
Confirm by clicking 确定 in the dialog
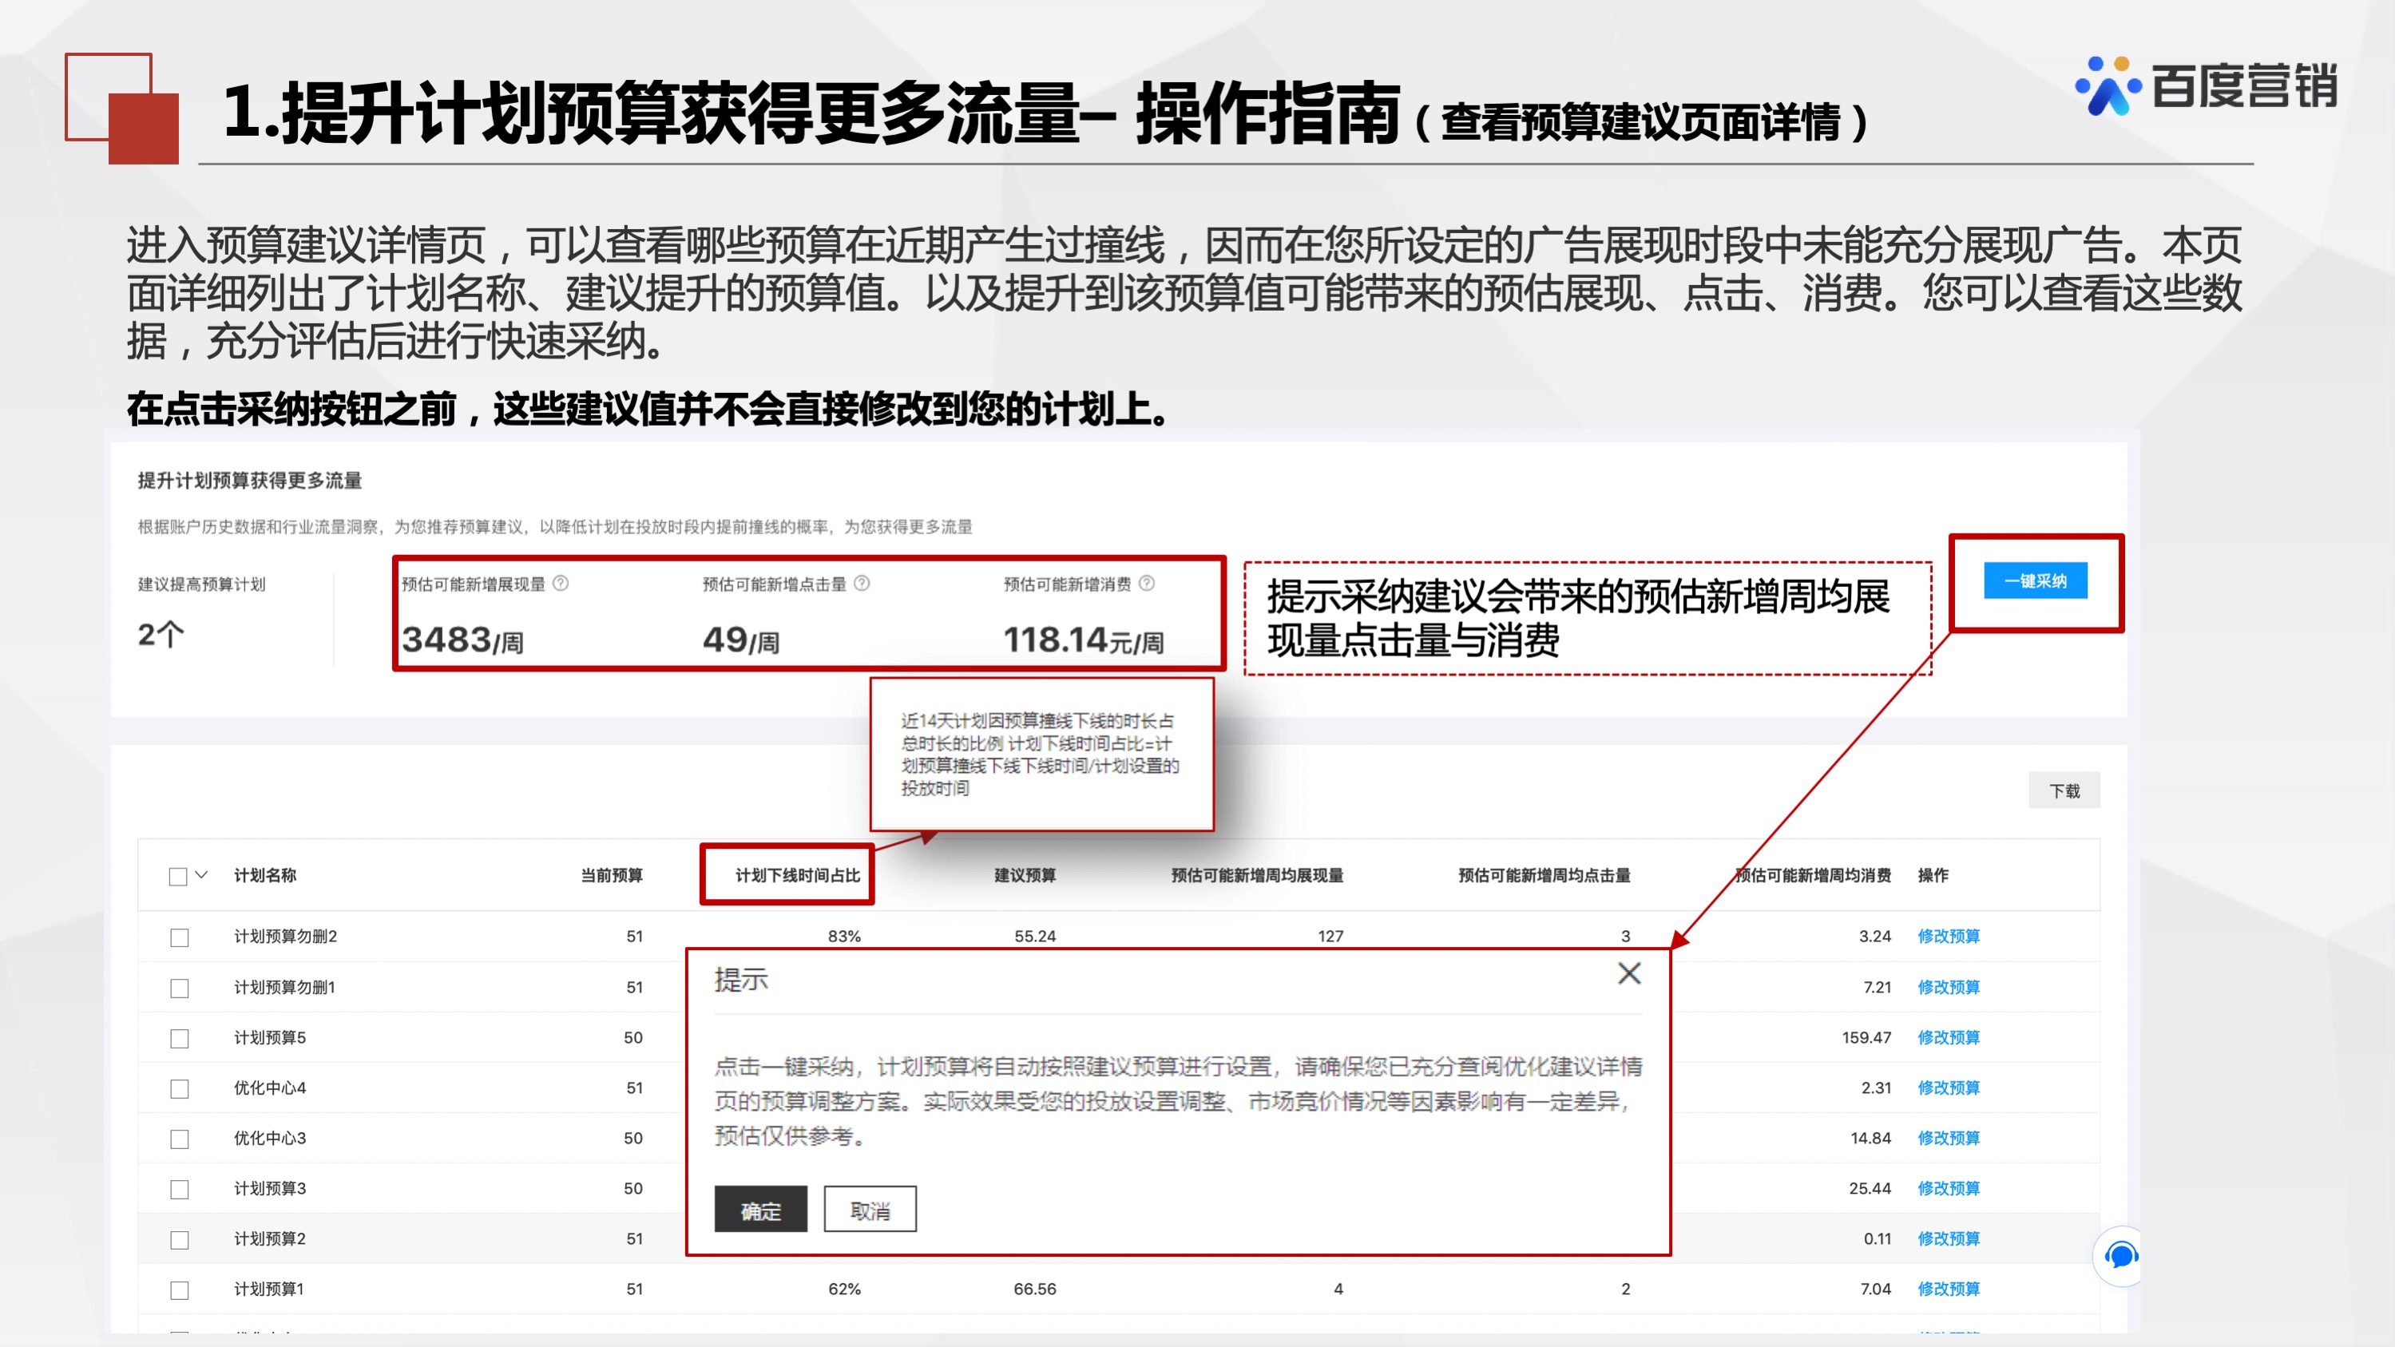760,1210
